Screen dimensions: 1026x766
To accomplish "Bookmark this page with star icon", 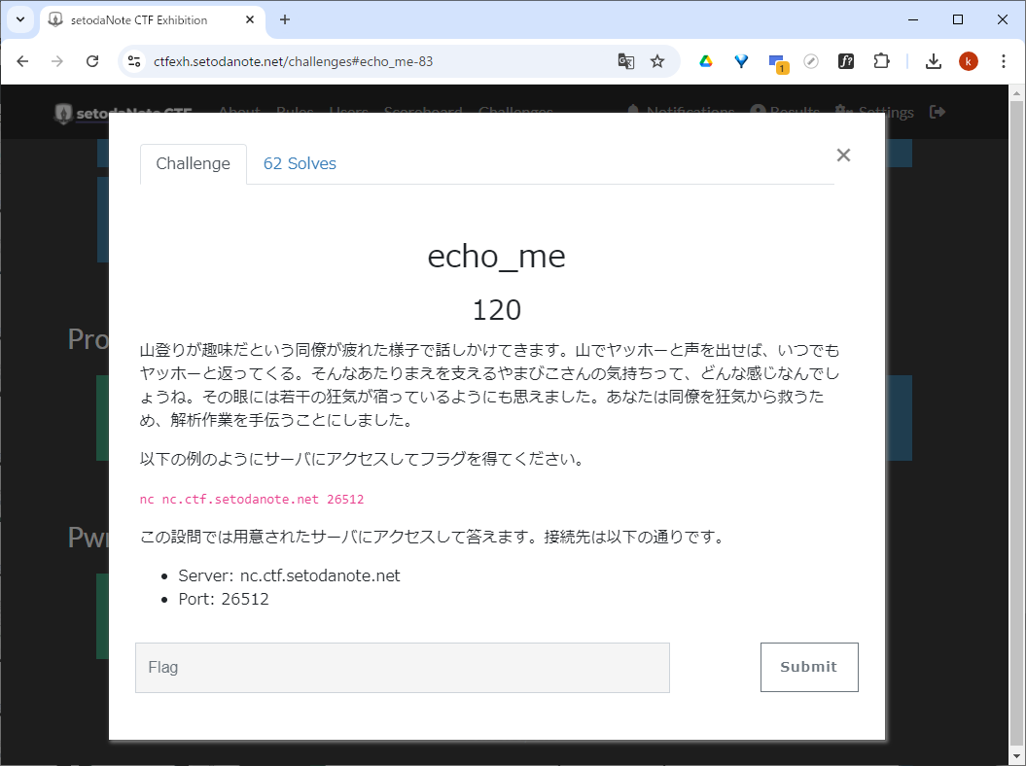I will click(x=657, y=61).
